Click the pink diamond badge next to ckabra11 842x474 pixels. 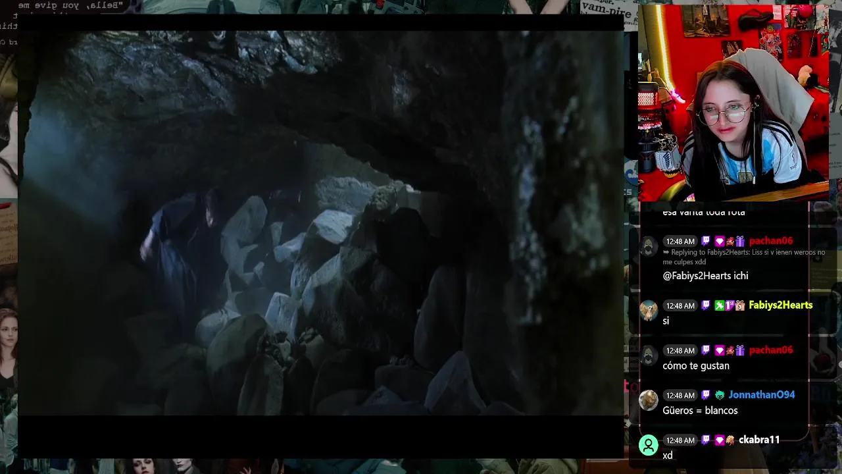point(720,440)
